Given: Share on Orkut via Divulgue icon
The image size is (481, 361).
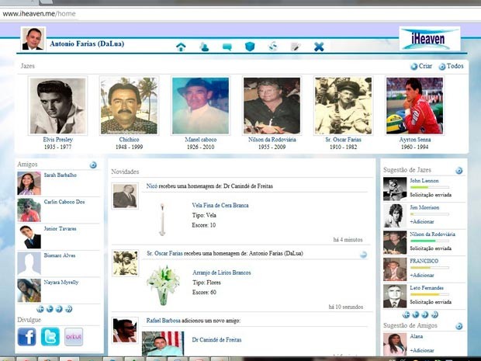Looking at the screenshot, I should pos(74,337).
